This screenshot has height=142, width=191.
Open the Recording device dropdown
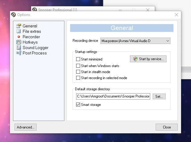pos(135,41)
